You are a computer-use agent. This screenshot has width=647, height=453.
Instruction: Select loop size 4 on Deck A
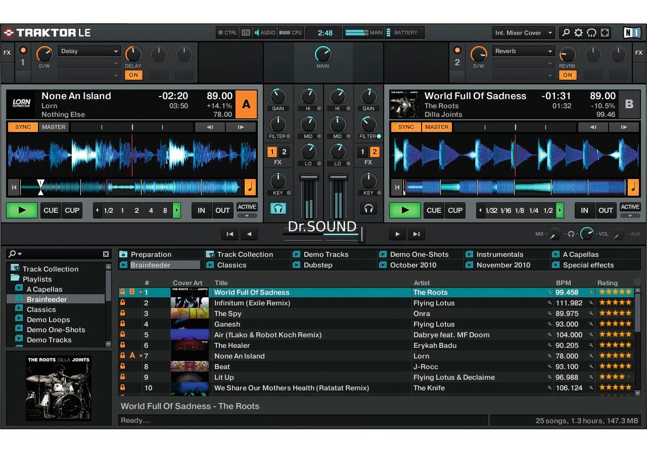coord(151,210)
